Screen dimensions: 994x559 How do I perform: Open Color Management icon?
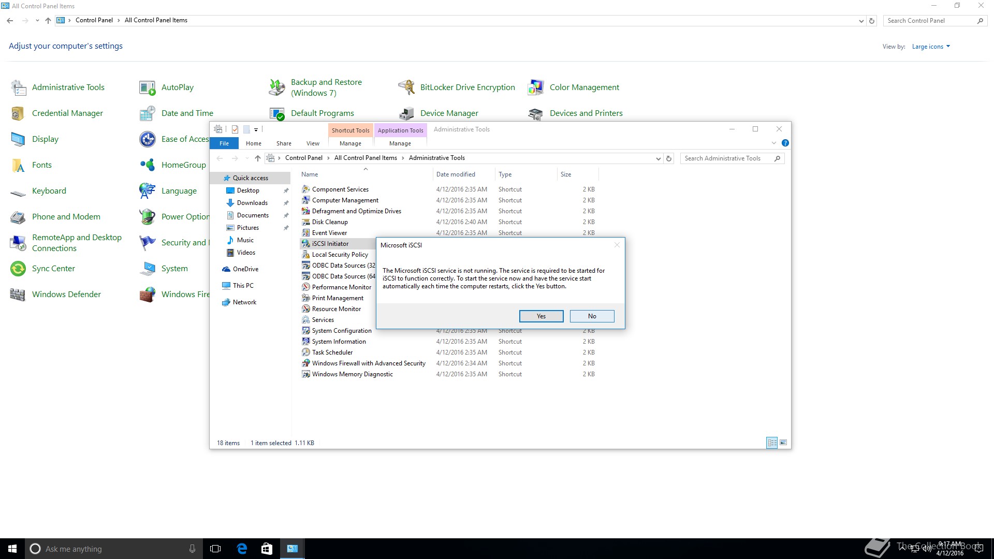[x=536, y=87]
